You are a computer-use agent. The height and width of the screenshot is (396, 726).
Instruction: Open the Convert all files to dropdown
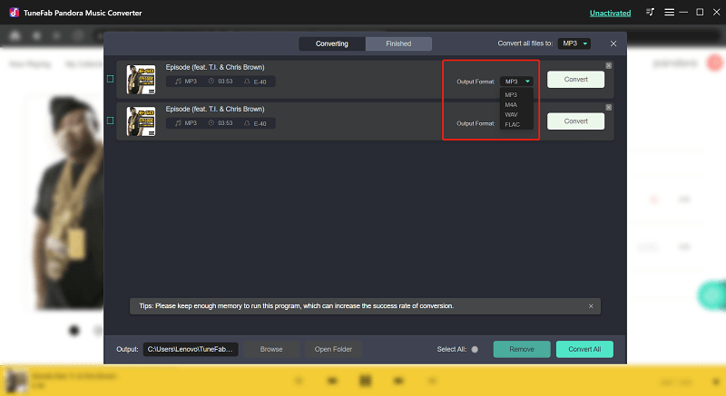click(x=574, y=43)
